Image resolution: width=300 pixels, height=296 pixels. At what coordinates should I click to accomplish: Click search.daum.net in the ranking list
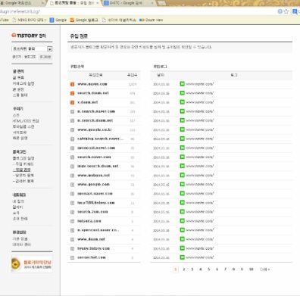[93, 93]
